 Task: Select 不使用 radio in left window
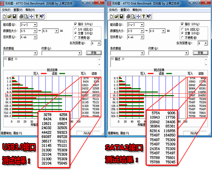tap(76, 37)
